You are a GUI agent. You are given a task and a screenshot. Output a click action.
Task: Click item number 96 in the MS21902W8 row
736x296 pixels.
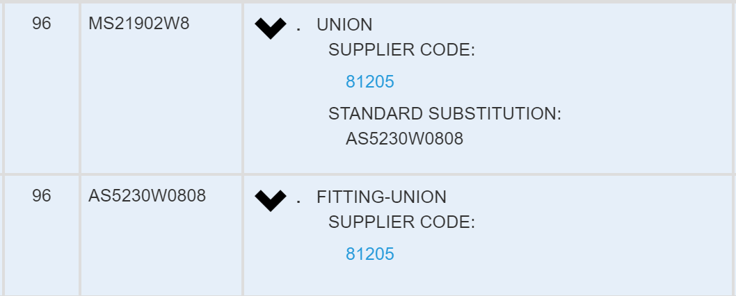[42, 24]
